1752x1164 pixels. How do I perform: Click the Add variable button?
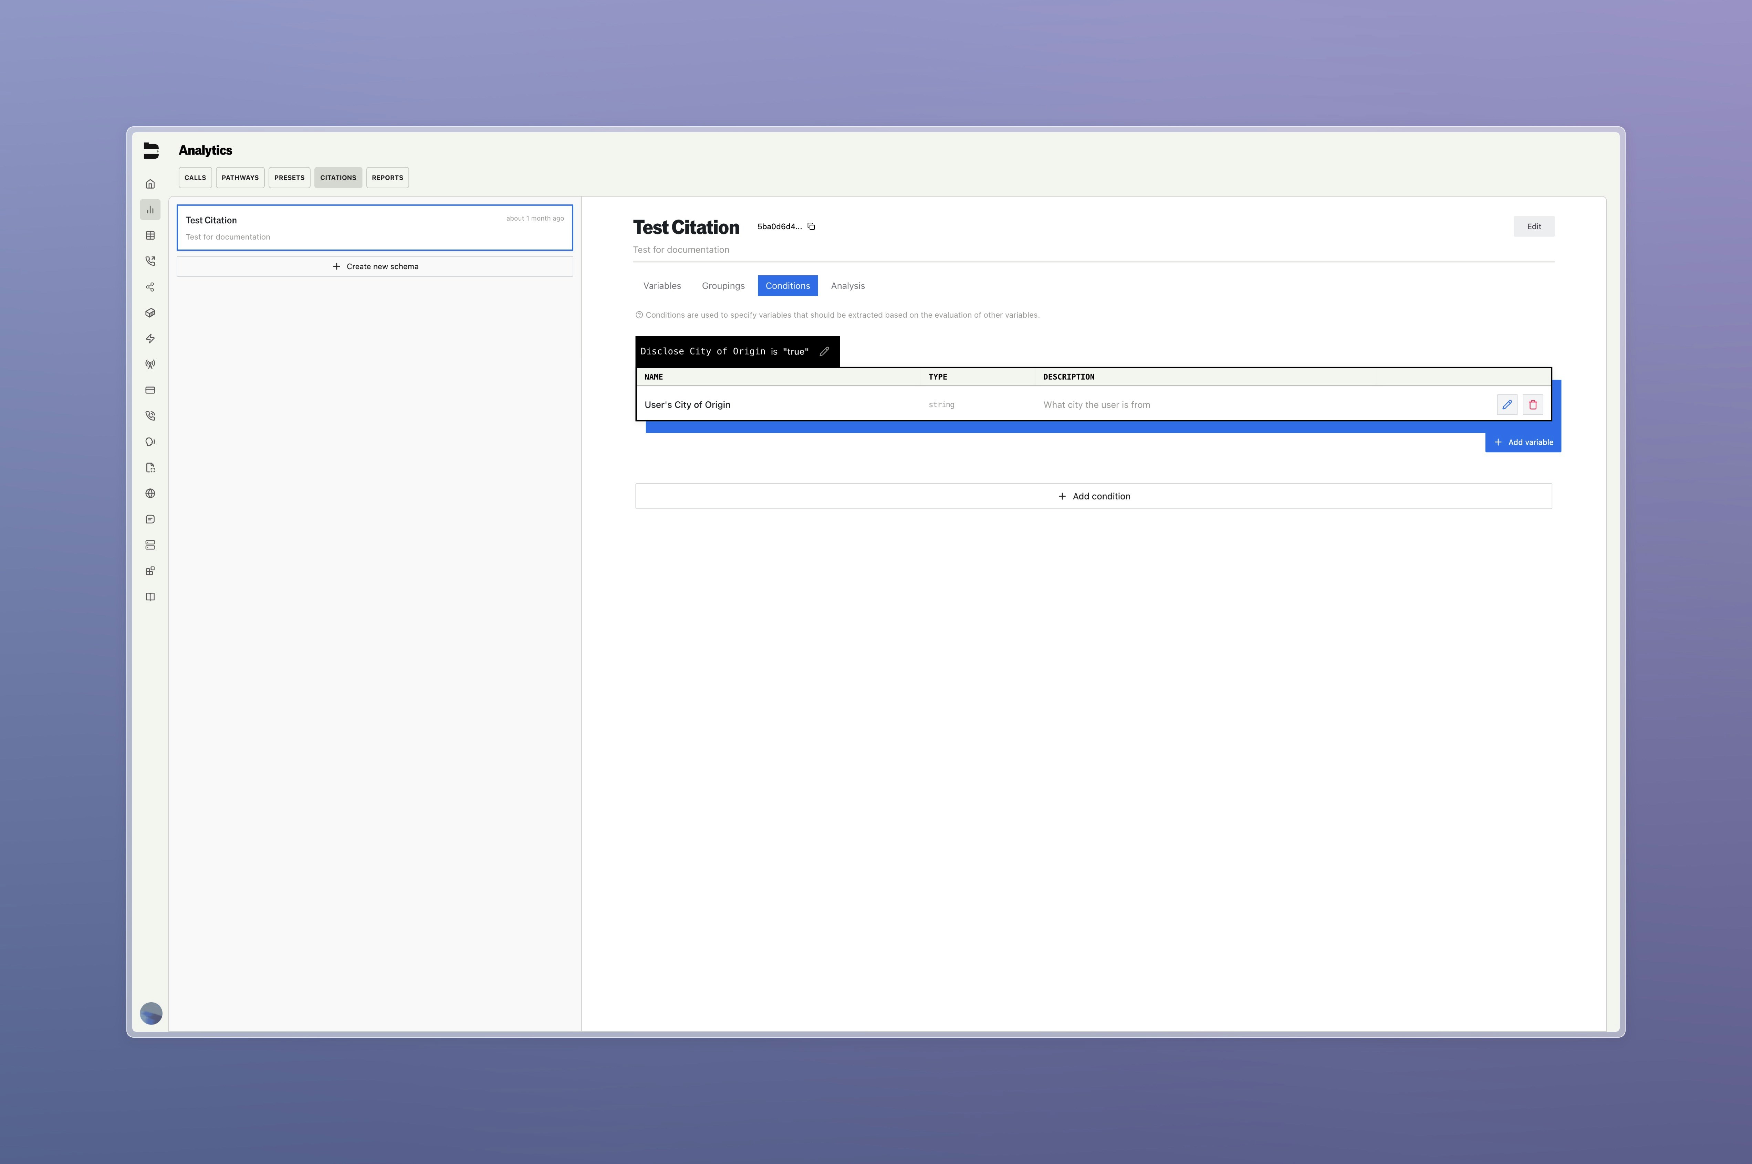(1523, 443)
